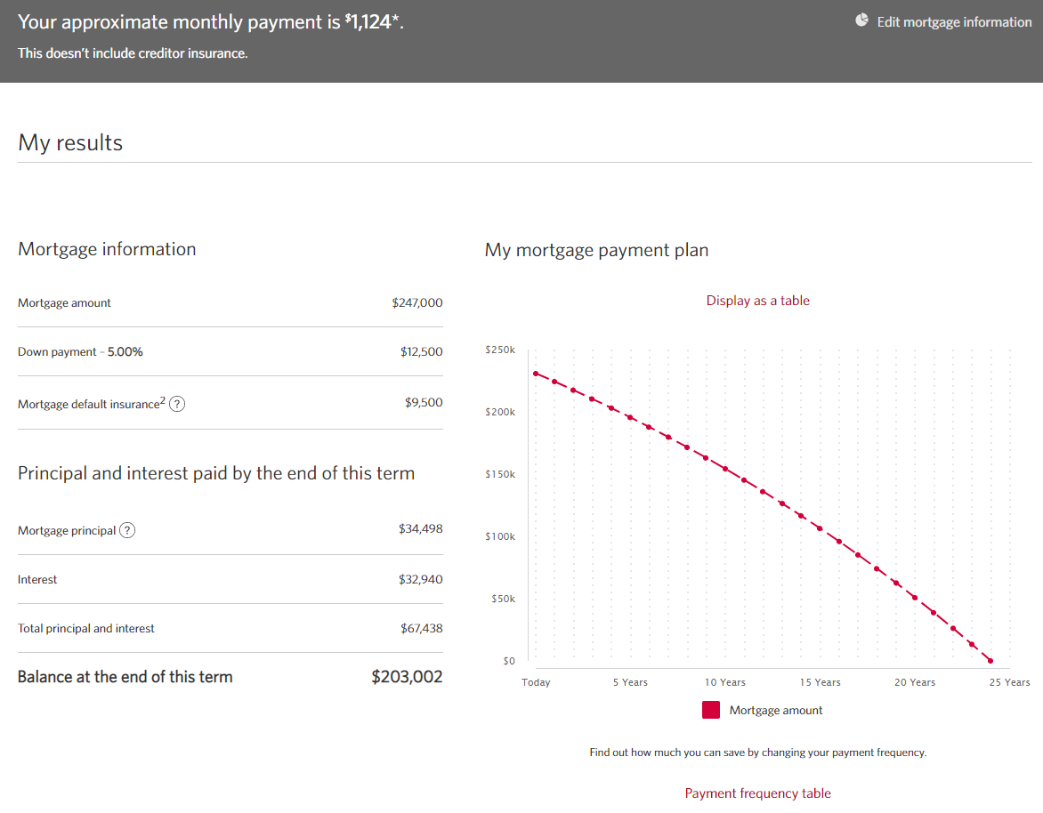Viewport: 1043px width, 813px height.
Task: Open Display as a table link
Action: click(757, 301)
